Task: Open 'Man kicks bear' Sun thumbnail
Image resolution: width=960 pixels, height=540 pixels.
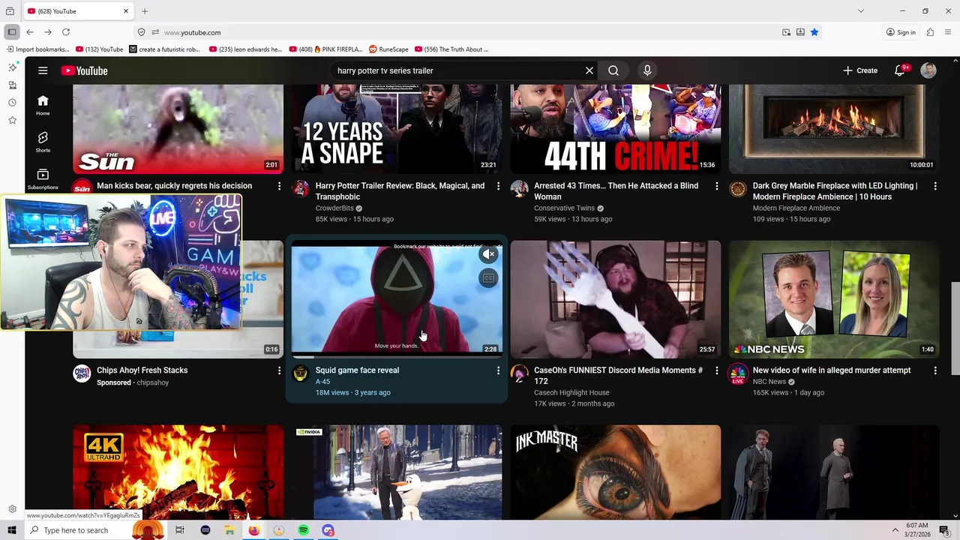Action: point(178,129)
